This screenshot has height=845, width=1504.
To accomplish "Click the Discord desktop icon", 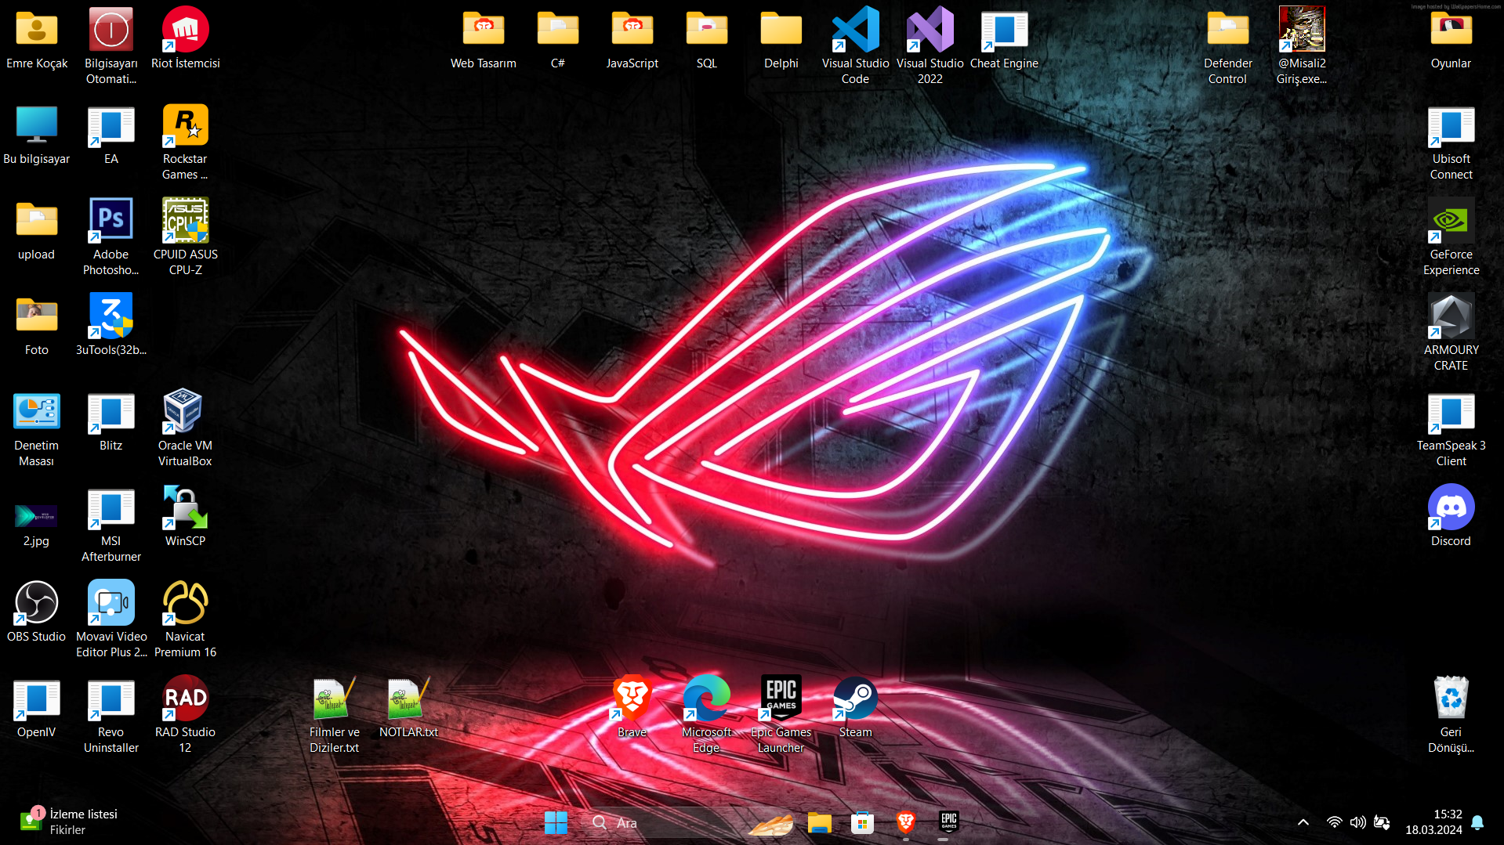I will [x=1451, y=517].
